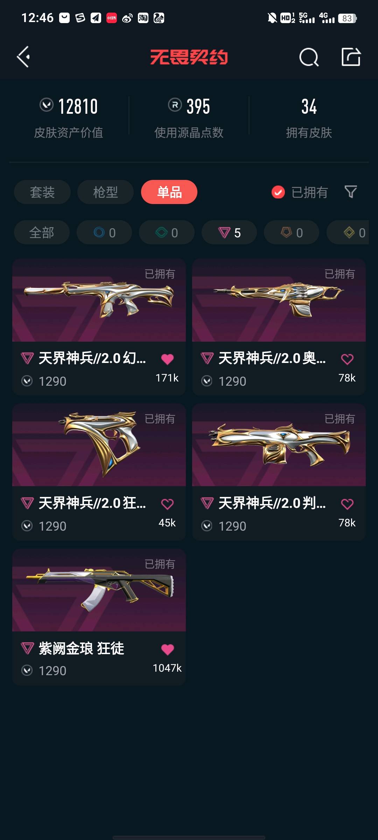The image size is (378, 840).
Task: Switch to the 套装 tab
Action: [x=42, y=192]
